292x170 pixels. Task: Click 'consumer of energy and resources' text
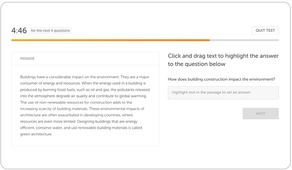click(x=50, y=83)
